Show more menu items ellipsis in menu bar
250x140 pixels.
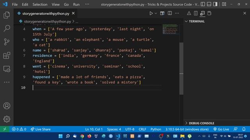click(x=87, y=4)
